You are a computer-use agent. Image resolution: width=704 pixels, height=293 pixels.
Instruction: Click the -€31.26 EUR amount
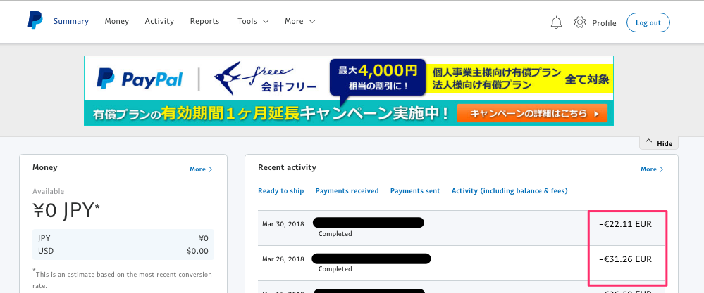(626, 259)
